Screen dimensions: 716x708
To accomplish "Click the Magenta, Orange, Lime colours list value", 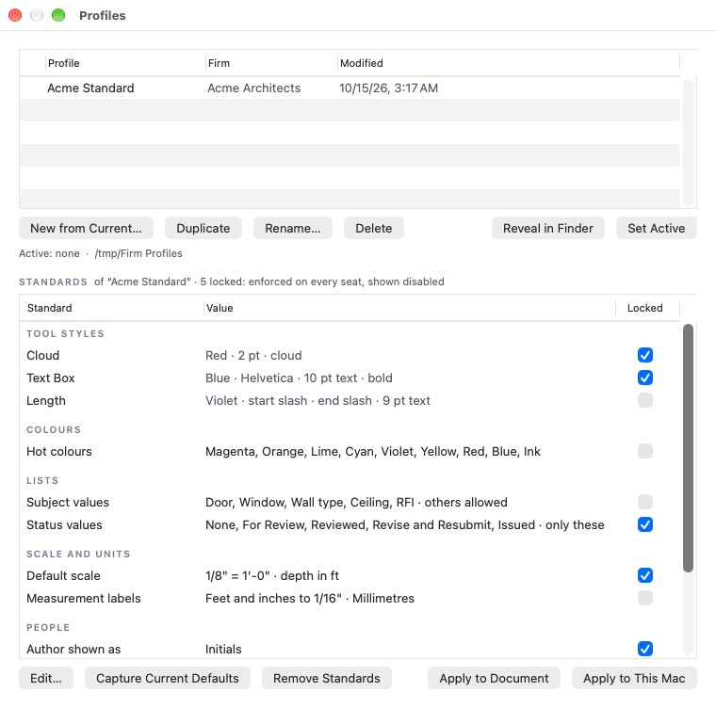I will 373,452.
